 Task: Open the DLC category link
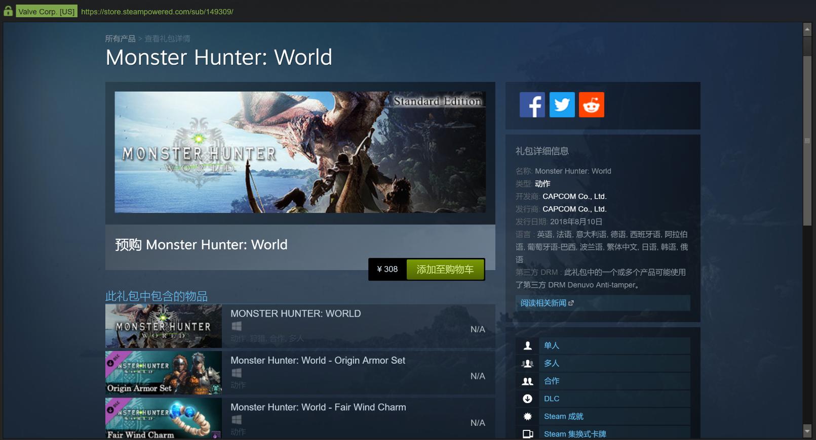click(x=552, y=399)
